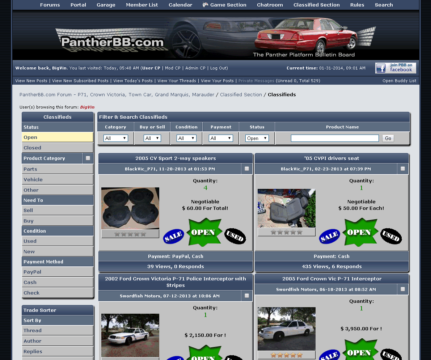Screen dimensions: 431x360
Task: Click the View New Posts link
Action: point(31,81)
